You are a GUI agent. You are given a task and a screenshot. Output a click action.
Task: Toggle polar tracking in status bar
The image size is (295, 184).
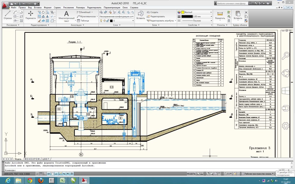point(49,174)
